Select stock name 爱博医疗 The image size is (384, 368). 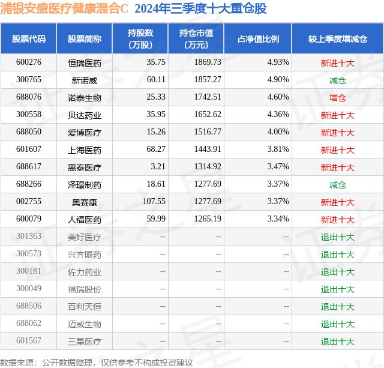tap(85, 133)
